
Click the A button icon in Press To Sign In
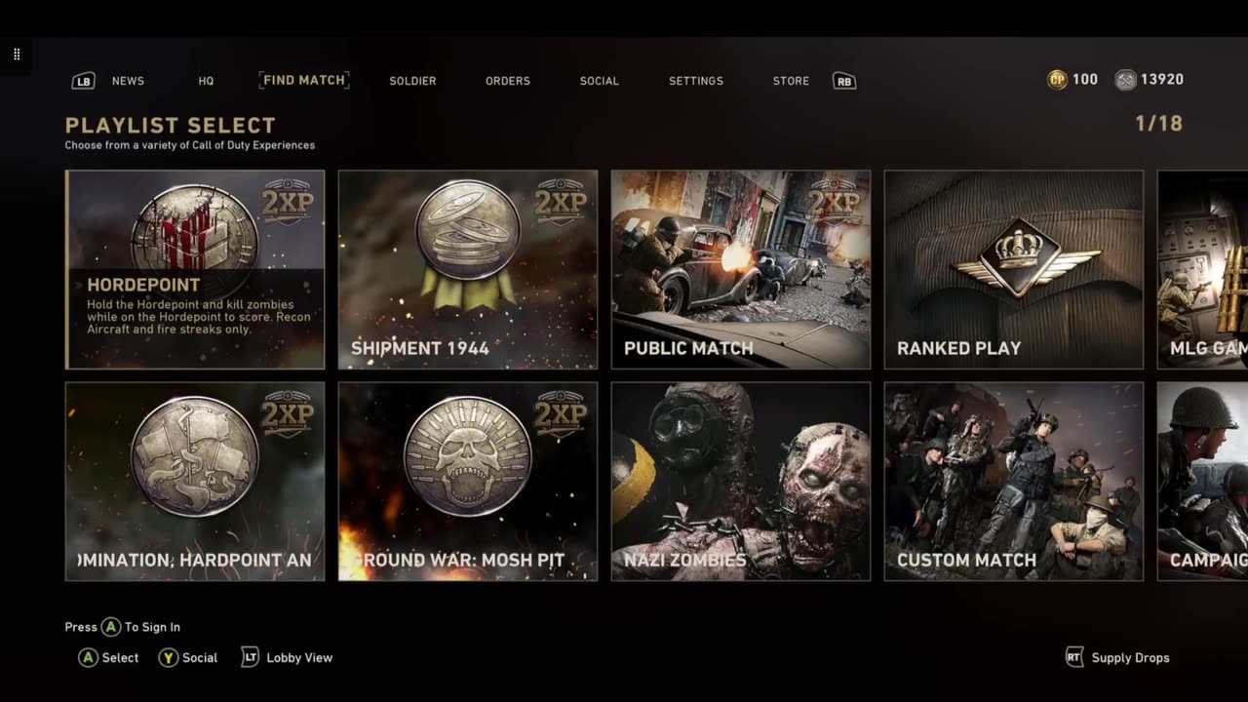(x=111, y=627)
